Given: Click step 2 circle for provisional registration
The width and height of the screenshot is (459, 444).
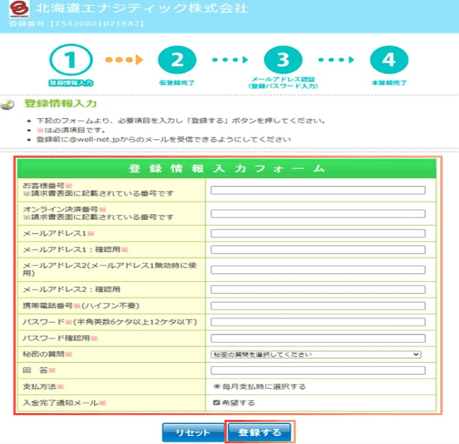Looking at the screenshot, I should tap(177, 60).
